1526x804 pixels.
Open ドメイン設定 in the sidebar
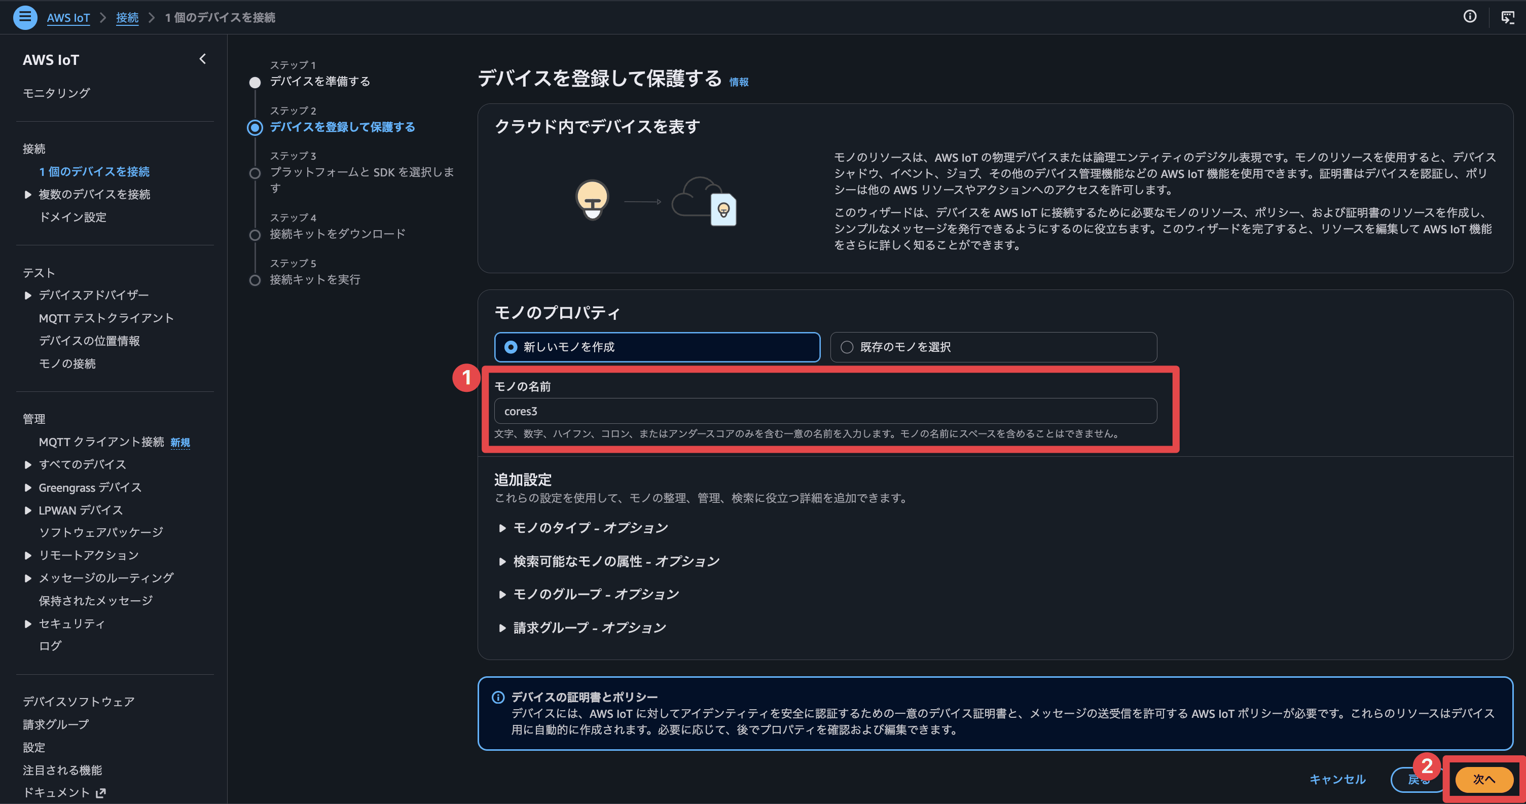72,217
